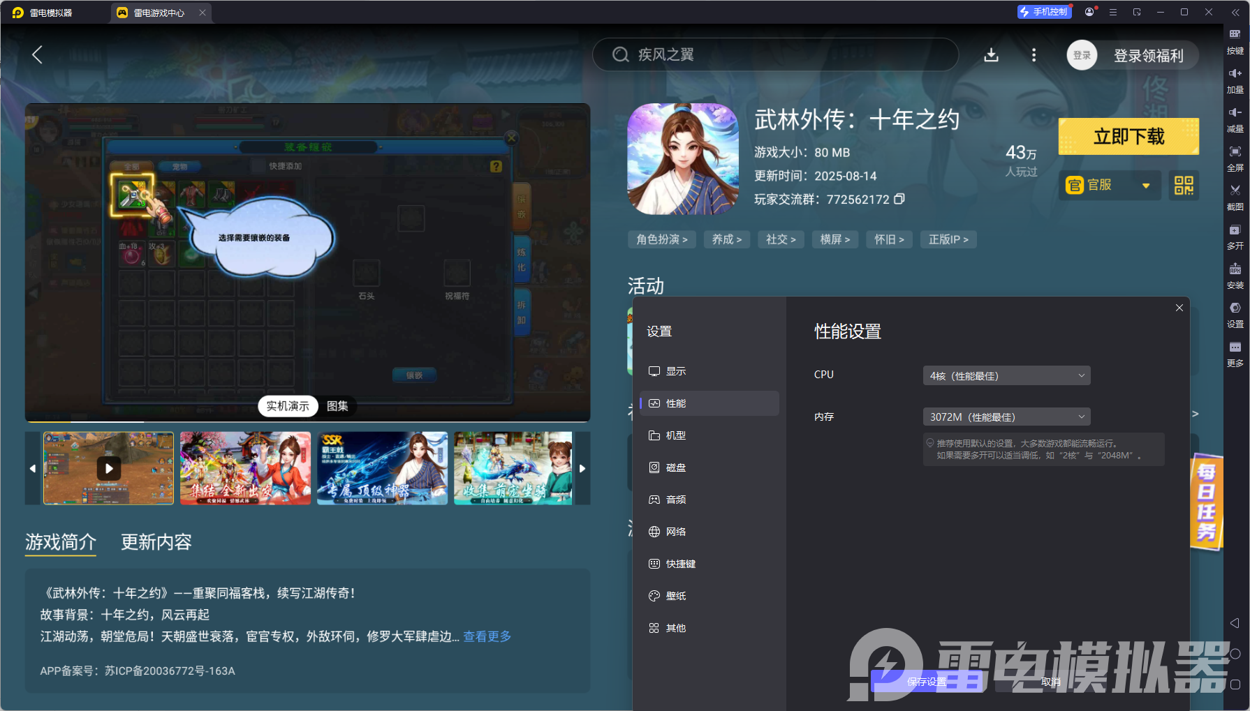Viewport: 1250px width, 711px height.
Task: Select 其他 in the settings menu
Action: [709, 628]
